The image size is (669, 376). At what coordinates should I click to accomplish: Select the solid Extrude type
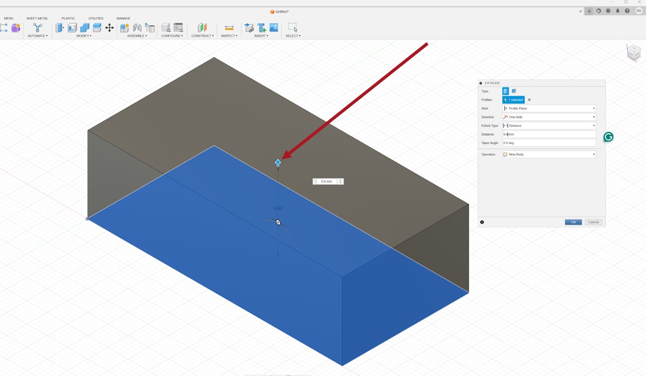point(505,91)
